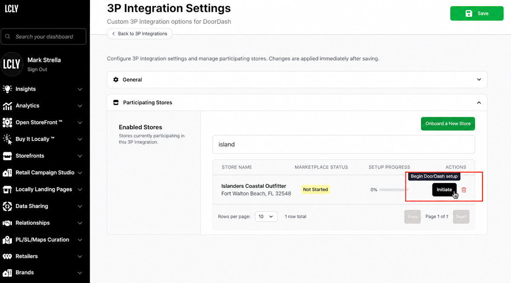The height and width of the screenshot is (283, 511).
Task: Click the Relationships handshake icon
Action: click(7, 223)
